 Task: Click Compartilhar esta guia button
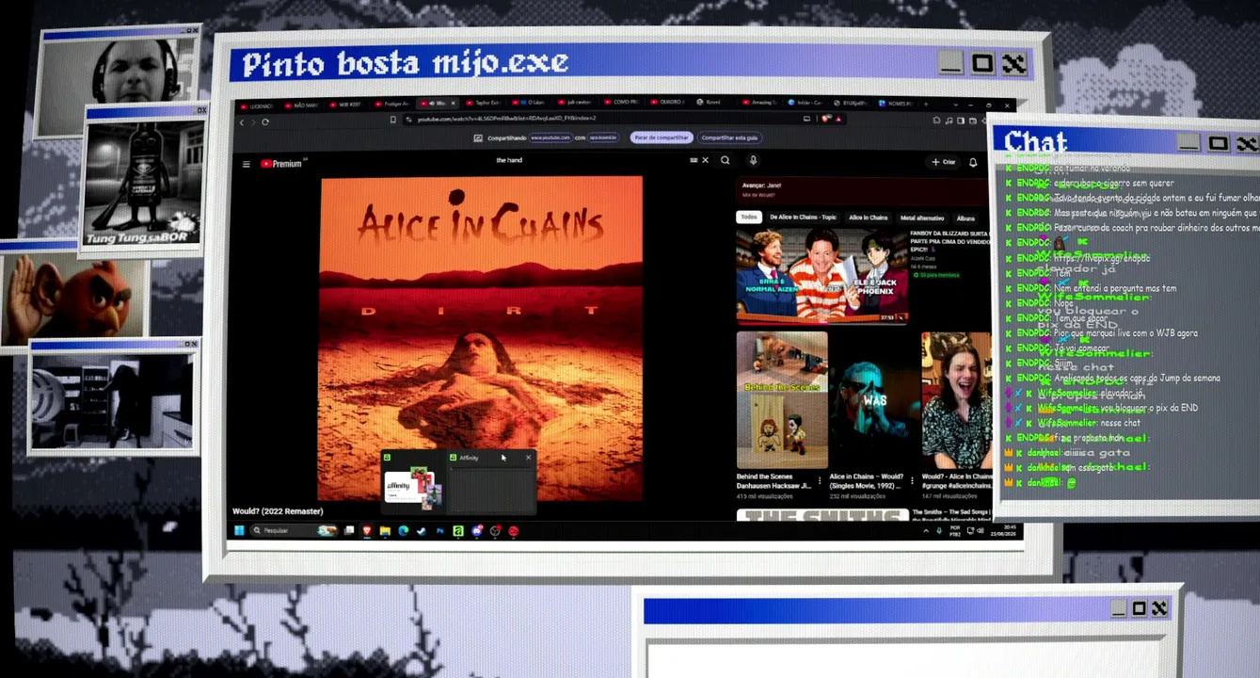click(x=729, y=137)
